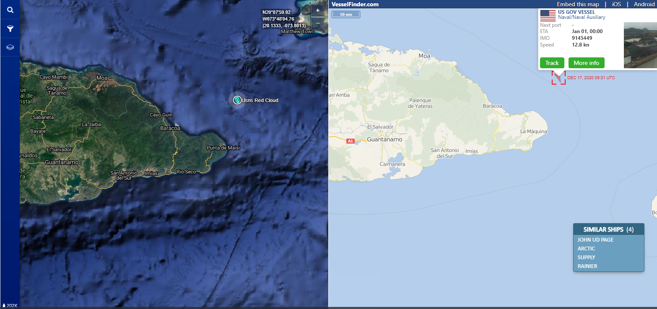Open the vessel filter funnel icon

click(10, 28)
